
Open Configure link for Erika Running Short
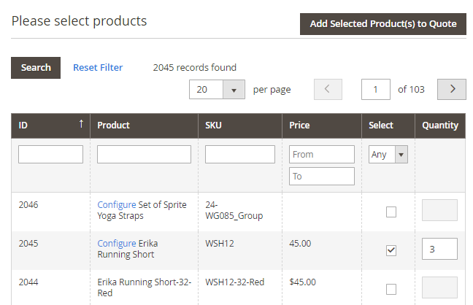pyautogui.click(x=116, y=243)
